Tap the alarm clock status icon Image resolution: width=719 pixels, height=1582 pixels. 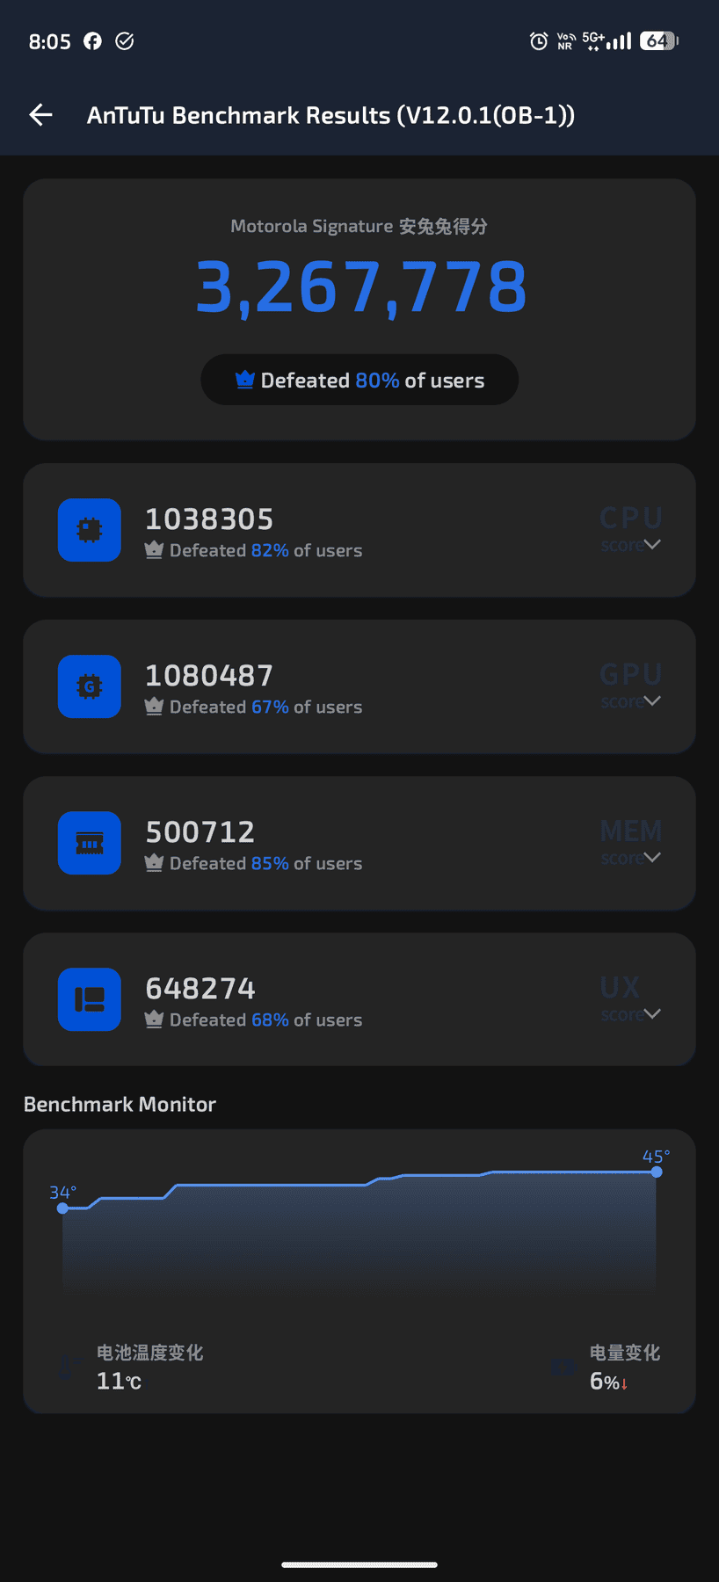tap(539, 41)
